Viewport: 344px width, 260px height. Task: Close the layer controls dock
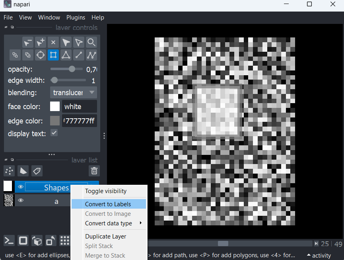click(6, 27)
